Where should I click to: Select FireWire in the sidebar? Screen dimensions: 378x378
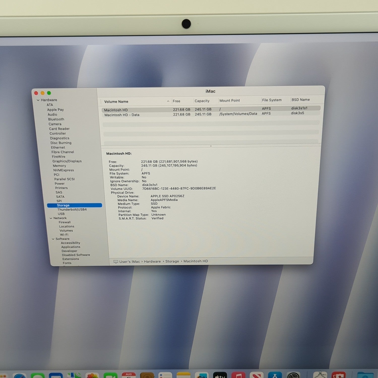(58, 156)
